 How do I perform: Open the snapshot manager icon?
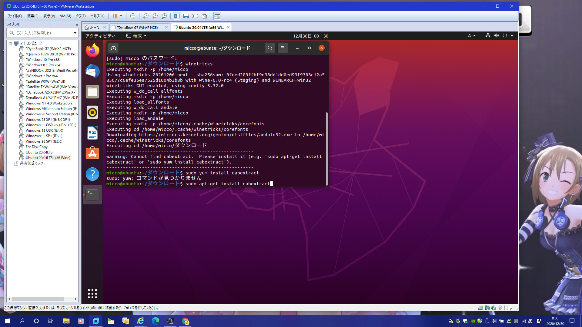tap(164, 16)
